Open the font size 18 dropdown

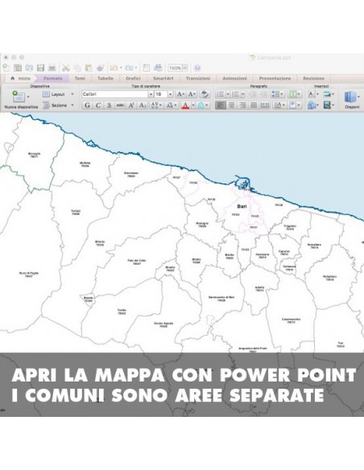(x=170, y=94)
